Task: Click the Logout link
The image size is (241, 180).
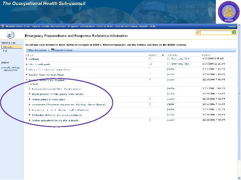Action: [x=232, y=26]
